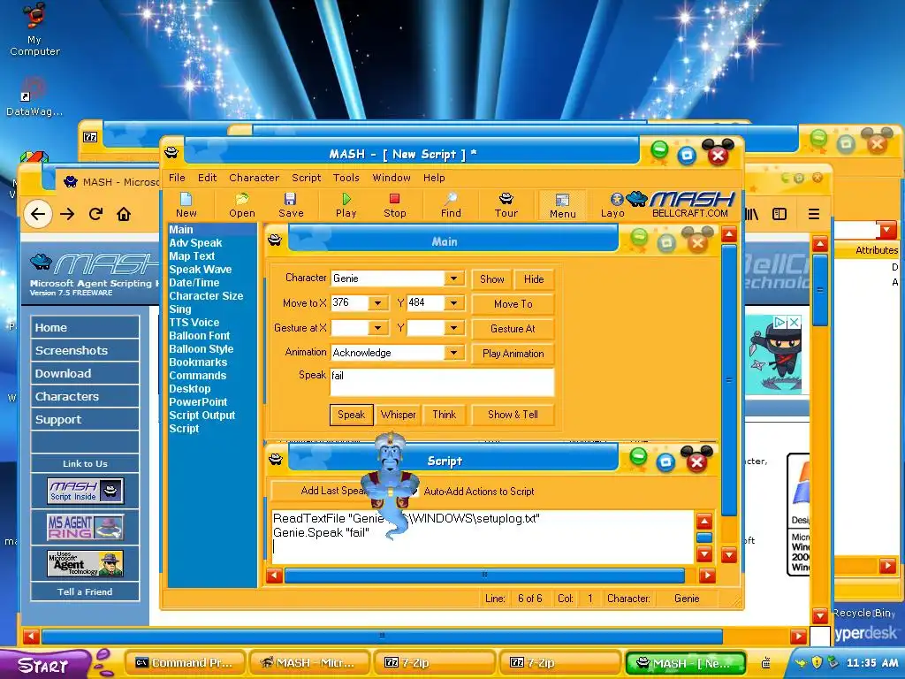The image size is (905, 679).
Task: Expand the Animation dropdown showing Acknowledge
Action: [453, 353]
